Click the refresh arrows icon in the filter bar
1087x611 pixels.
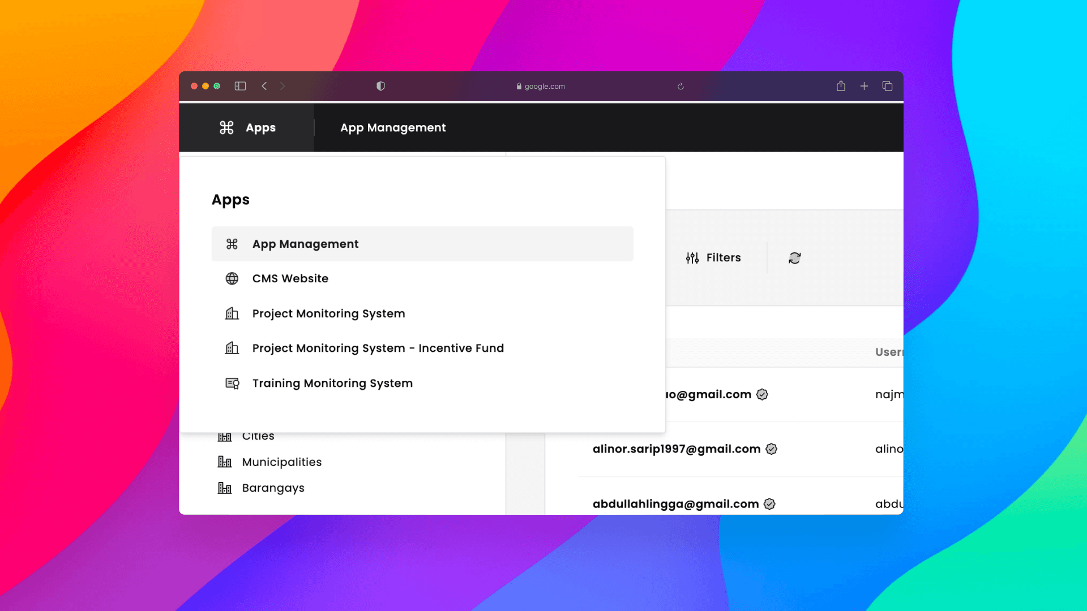tap(794, 258)
